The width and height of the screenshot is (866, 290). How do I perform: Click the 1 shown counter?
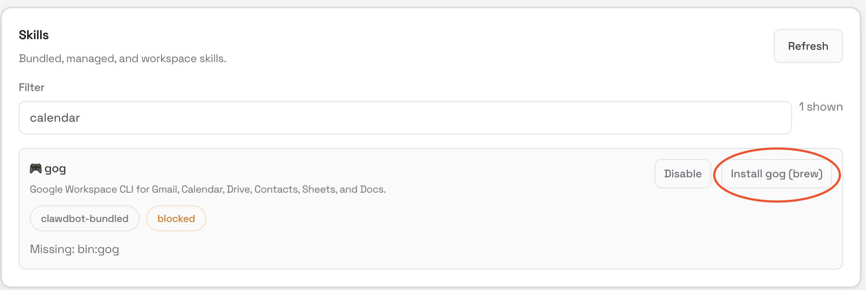tap(820, 107)
